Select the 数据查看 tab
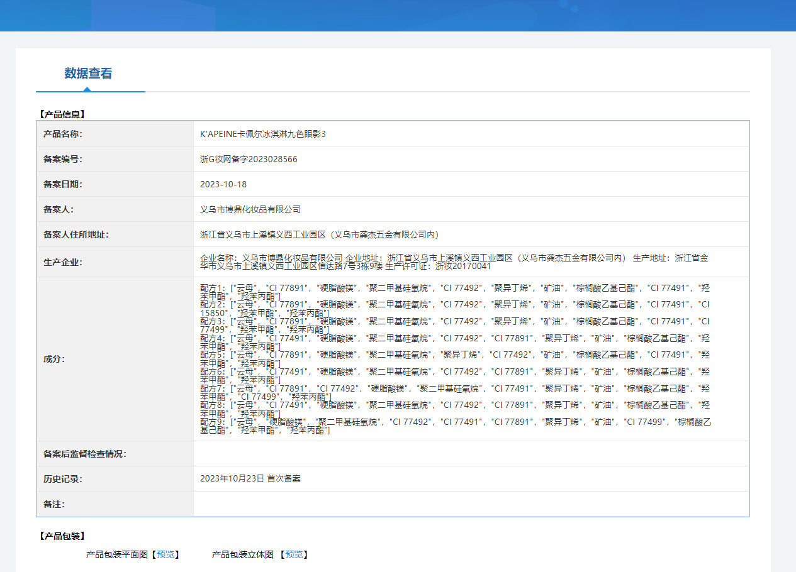This screenshot has width=796, height=572. coord(88,74)
